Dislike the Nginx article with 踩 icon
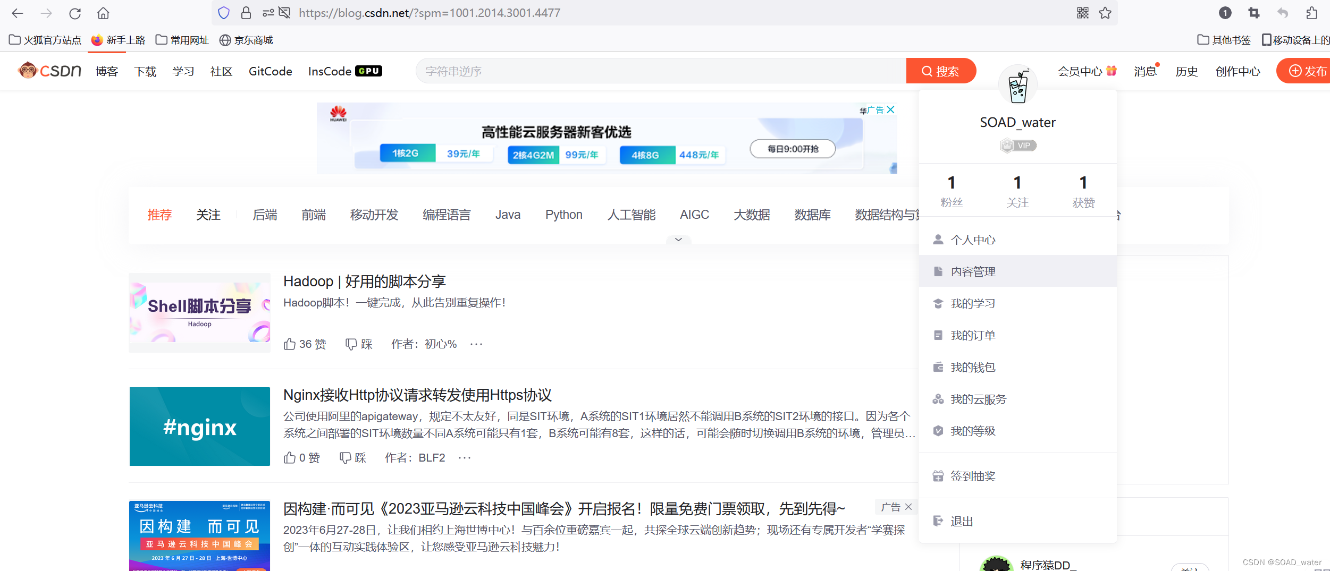The height and width of the screenshot is (571, 1330). [346, 458]
